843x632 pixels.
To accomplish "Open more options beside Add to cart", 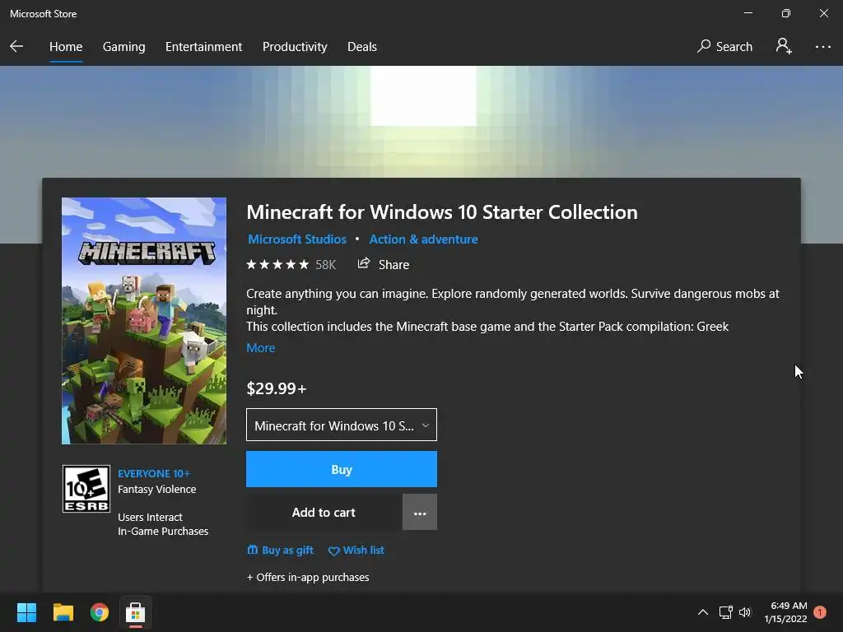I will [420, 512].
